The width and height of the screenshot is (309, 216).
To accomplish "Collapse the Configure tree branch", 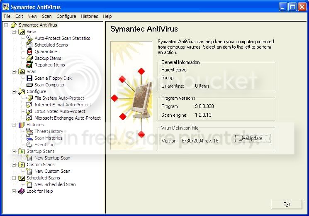I will [x=14, y=92].
